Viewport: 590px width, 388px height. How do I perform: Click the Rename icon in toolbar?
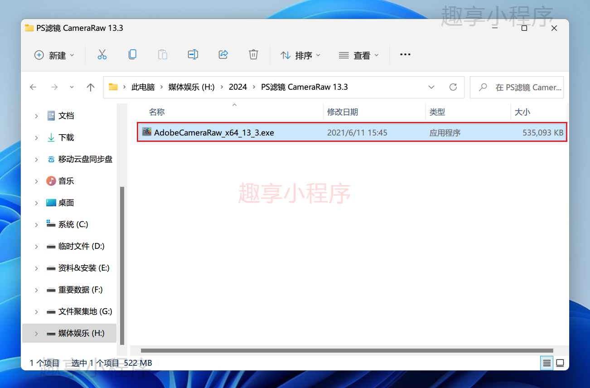click(193, 55)
